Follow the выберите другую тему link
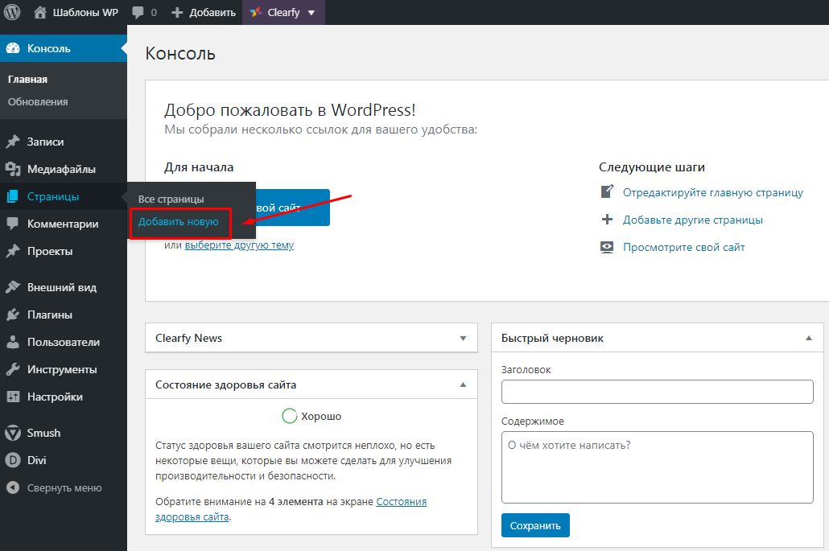Viewport: 829px width, 551px height. (x=239, y=245)
